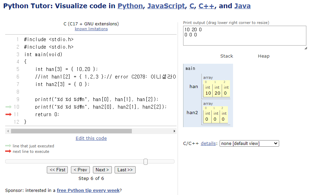The image size is (327, 195).
Task: Click the code scrollbar right arrow
Action: (175, 131)
